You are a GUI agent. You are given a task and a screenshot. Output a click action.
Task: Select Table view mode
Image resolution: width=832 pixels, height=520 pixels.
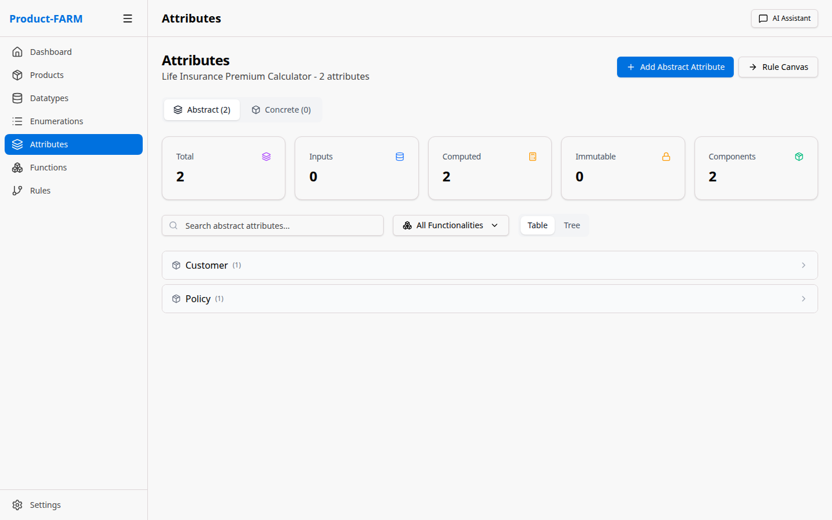537,225
